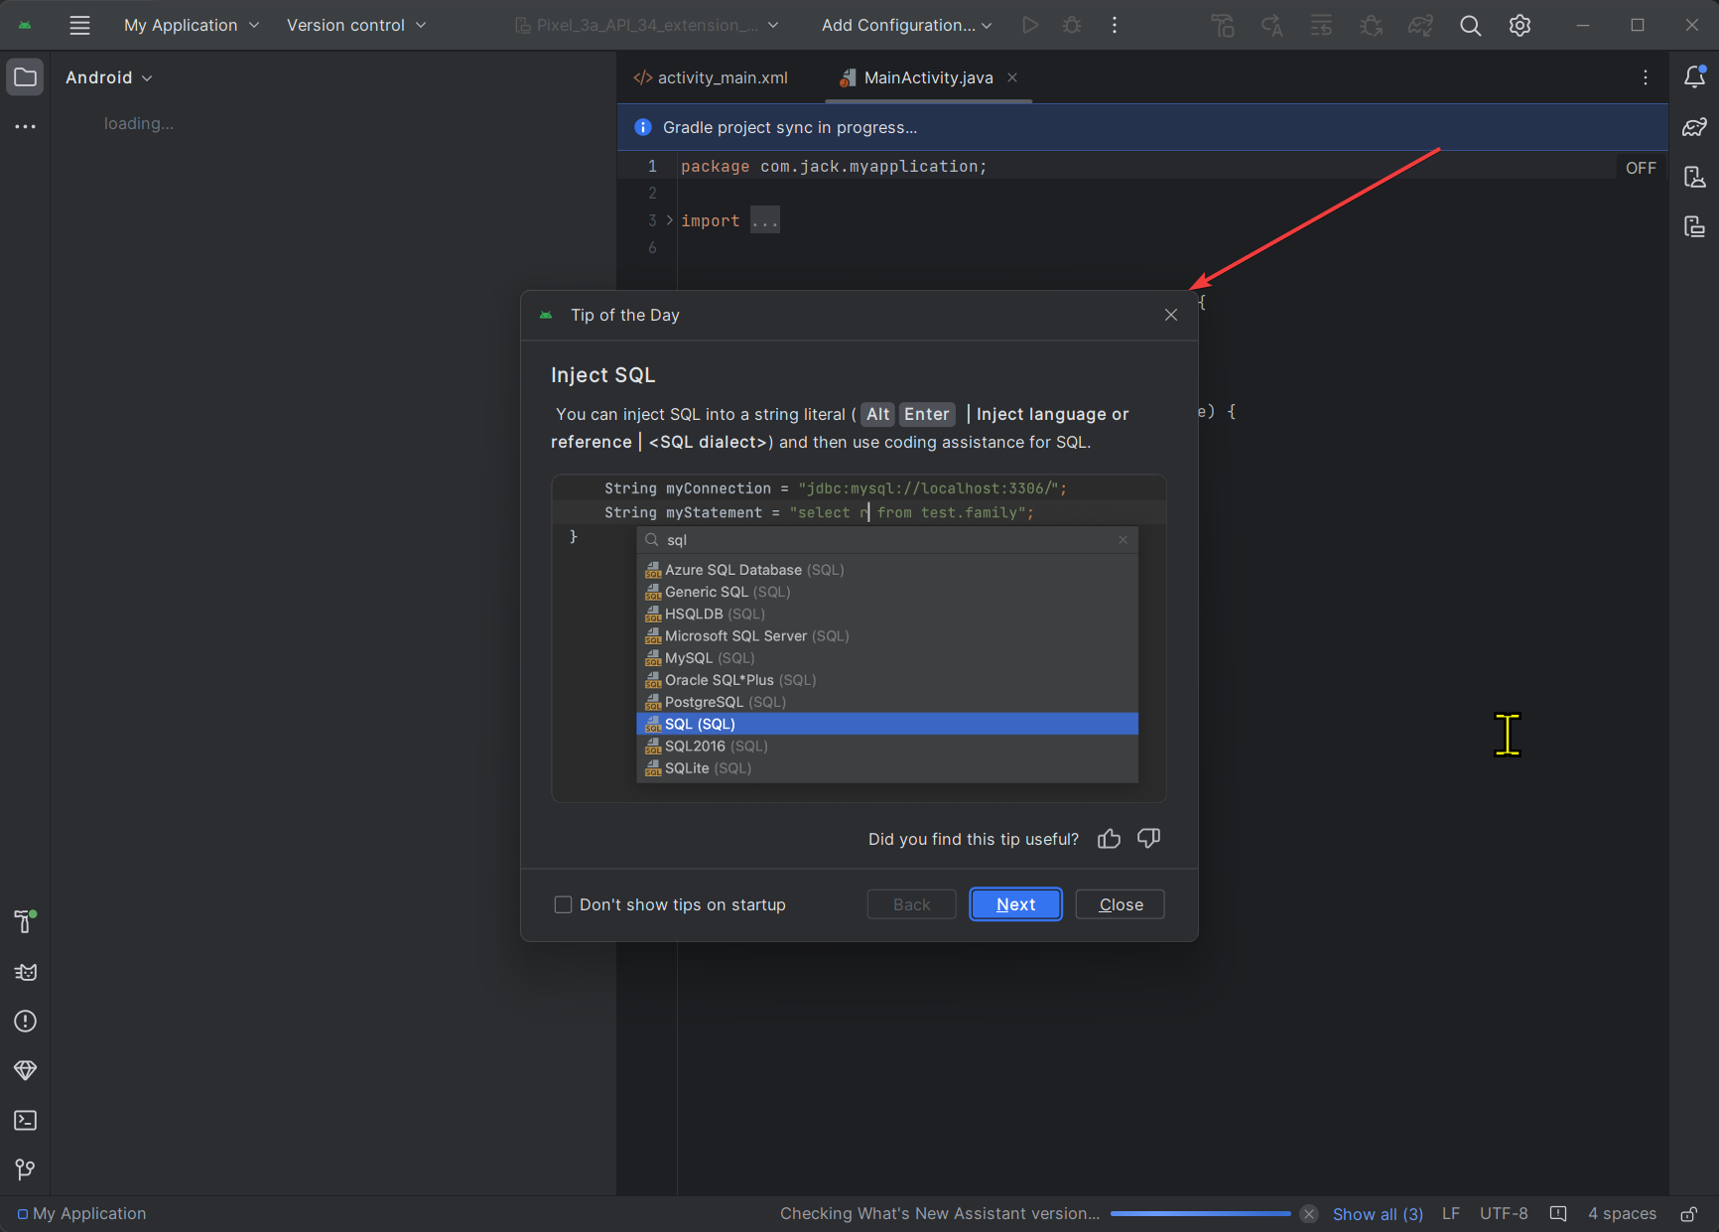This screenshot has width=1719, height=1232.
Task: Open the Build hammer tool window
Action: 25,921
